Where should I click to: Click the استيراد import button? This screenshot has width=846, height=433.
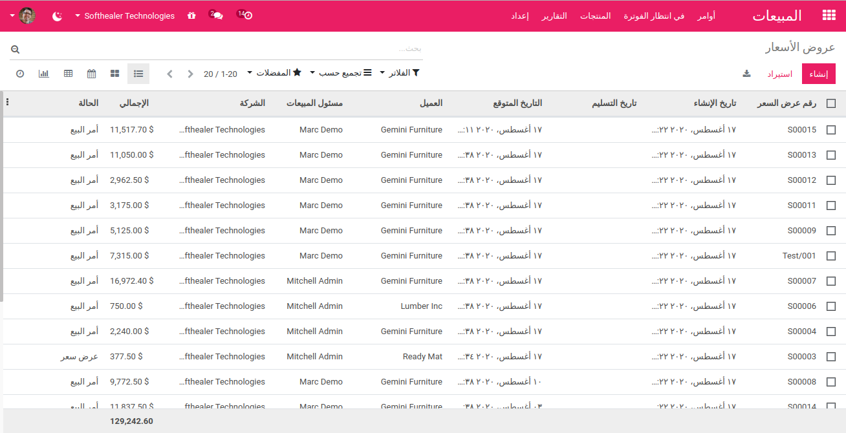click(780, 74)
